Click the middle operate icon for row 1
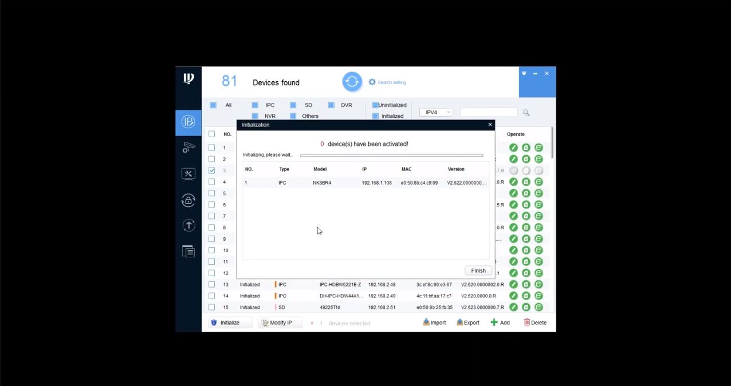This screenshot has width=731, height=386. pyautogui.click(x=526, y=148)
